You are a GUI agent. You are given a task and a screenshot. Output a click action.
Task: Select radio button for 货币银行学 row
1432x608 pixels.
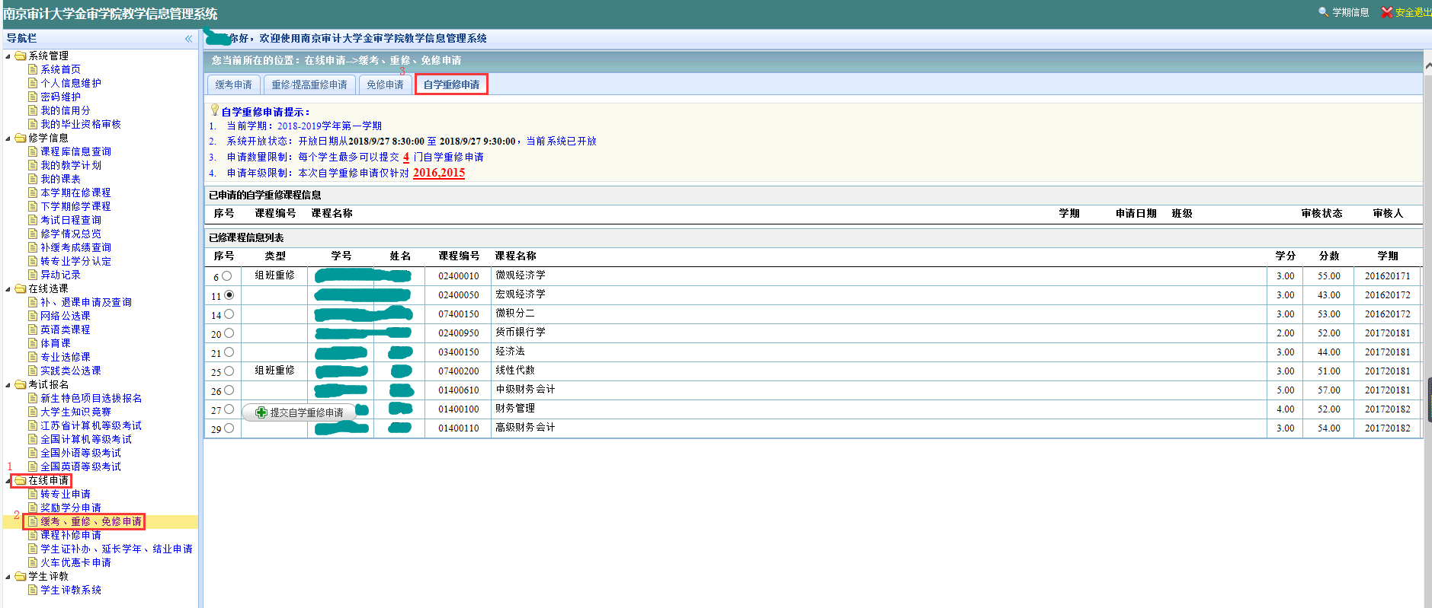pos(229,333)
